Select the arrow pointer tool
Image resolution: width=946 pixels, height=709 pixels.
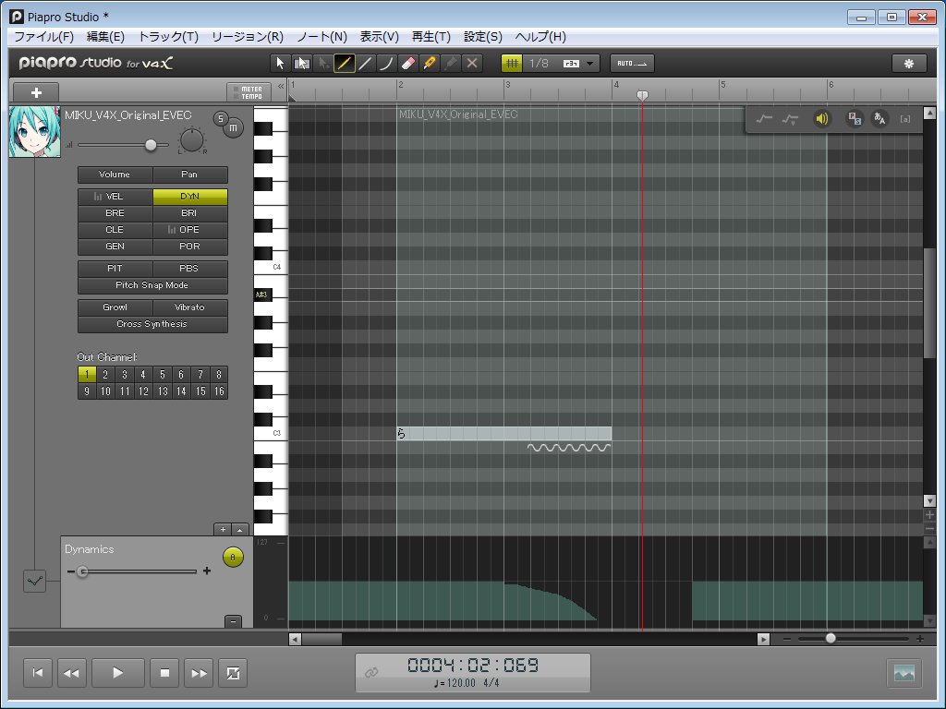tap(281, 63)
